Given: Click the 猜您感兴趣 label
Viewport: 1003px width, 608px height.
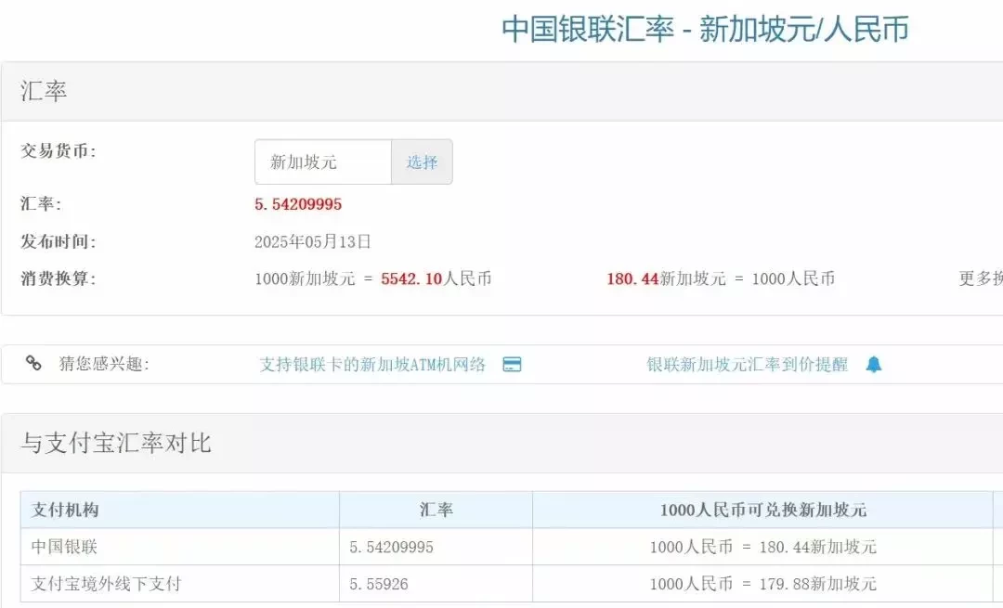Looking at the screenshot, I should tap(104, 365).
